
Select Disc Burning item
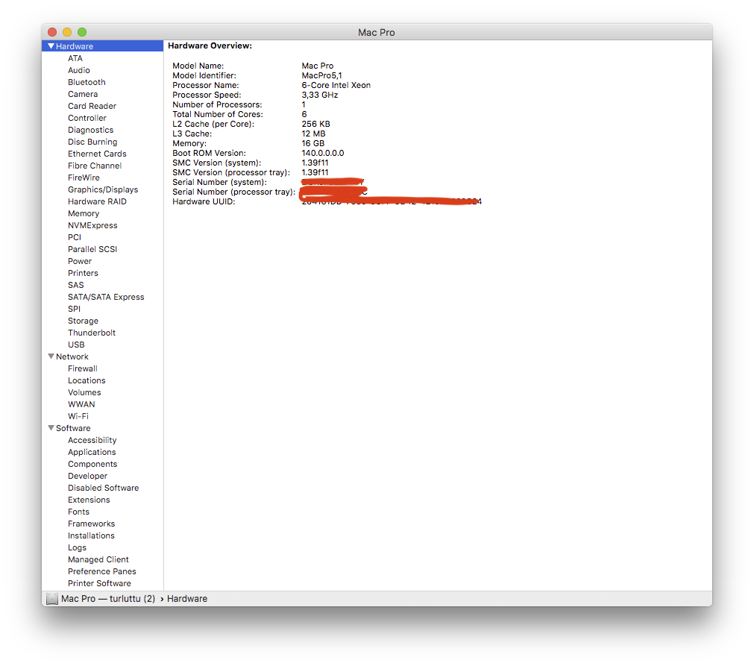pyautogui.click(x=92, y=142)
